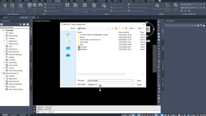Open the Annotate ribbon tab

tap(18, 1)
